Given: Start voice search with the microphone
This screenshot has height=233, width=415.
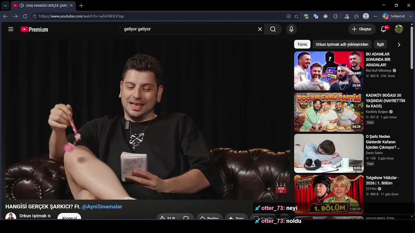Looking at the screenshot, I should click(291, 29).
